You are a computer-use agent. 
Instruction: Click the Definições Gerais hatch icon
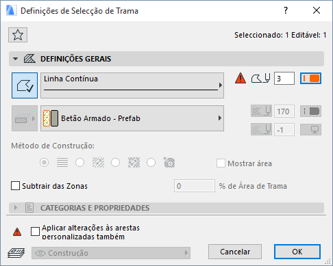click(x=29, y=59)
